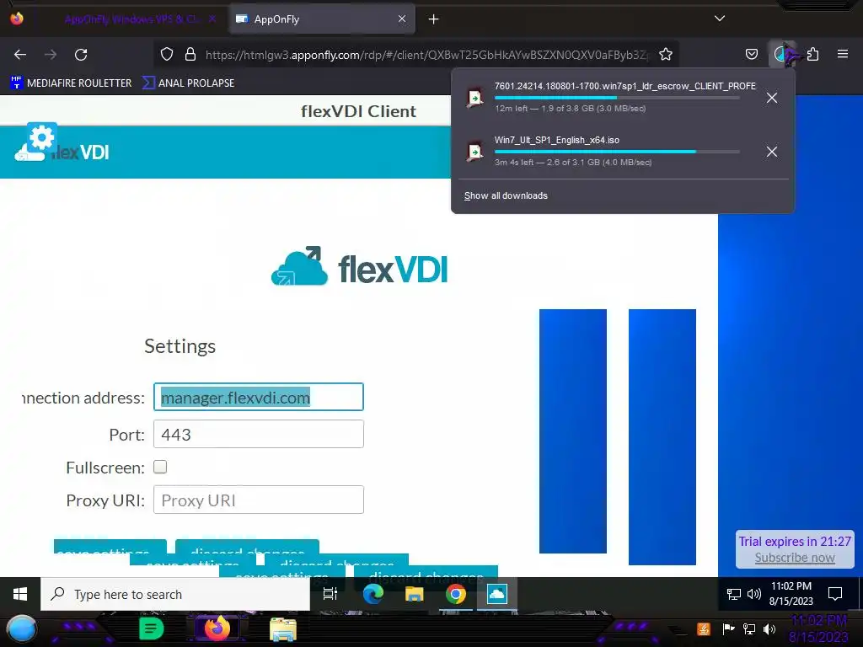Switch to the AppOnFly tab
Viewport: 863px width, 647px height.
322,19
